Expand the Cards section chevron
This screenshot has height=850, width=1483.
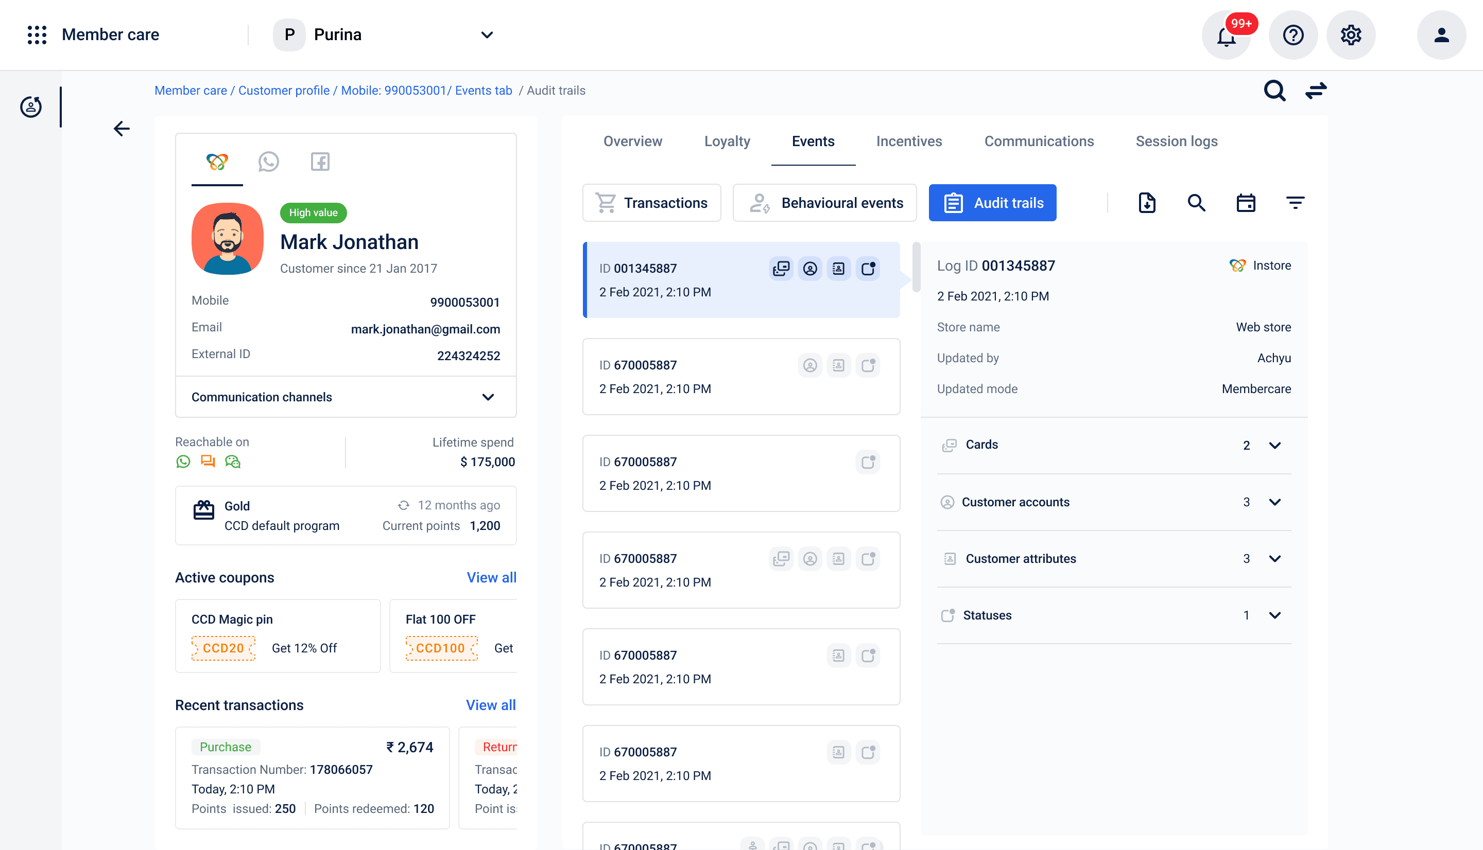(1274, 446)
